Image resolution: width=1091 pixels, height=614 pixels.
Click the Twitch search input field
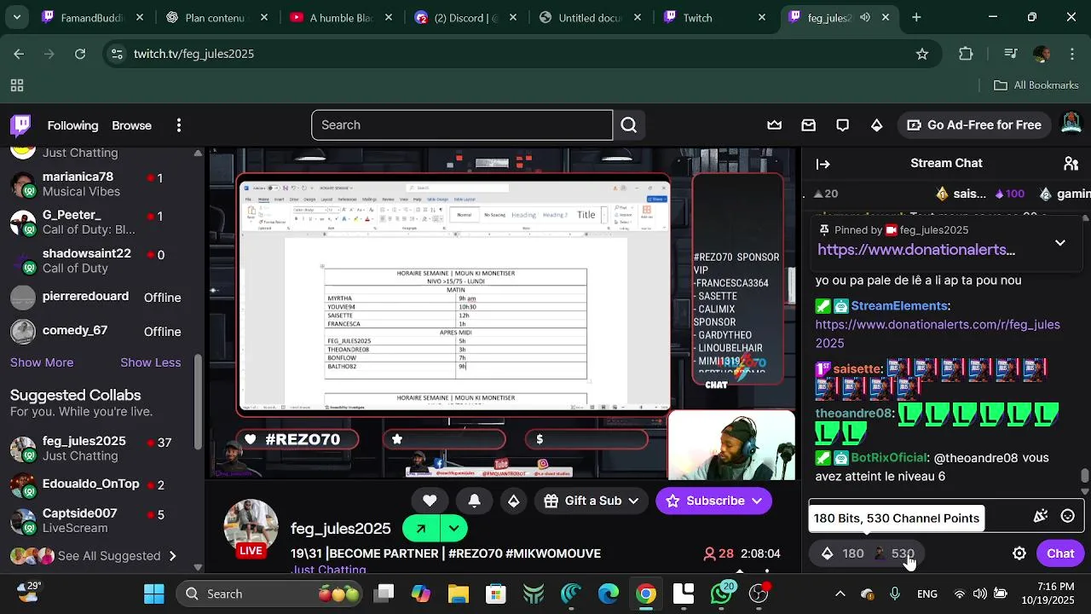click(462, 125)
